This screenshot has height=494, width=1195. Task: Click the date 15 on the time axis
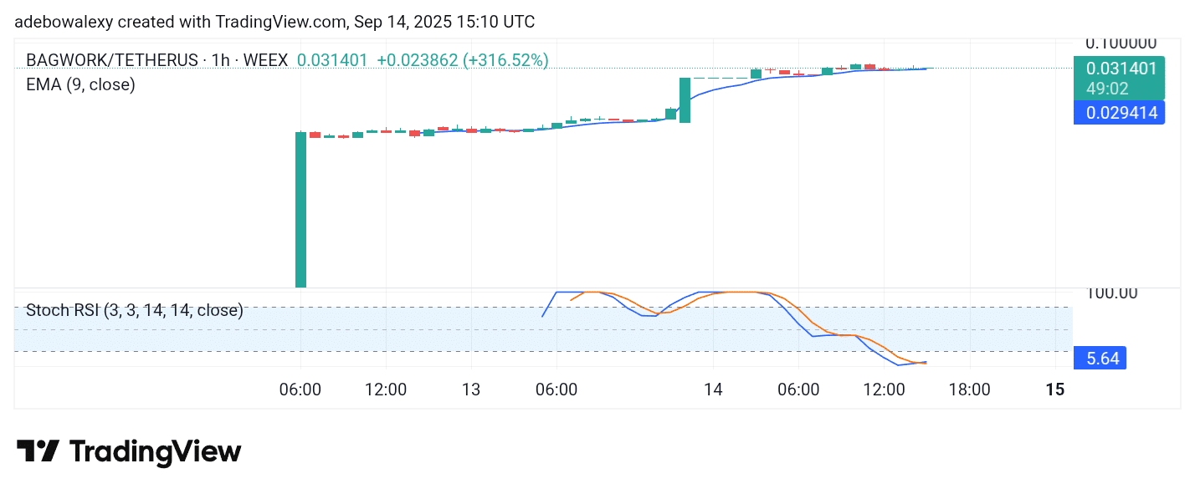click(1055, 390)
